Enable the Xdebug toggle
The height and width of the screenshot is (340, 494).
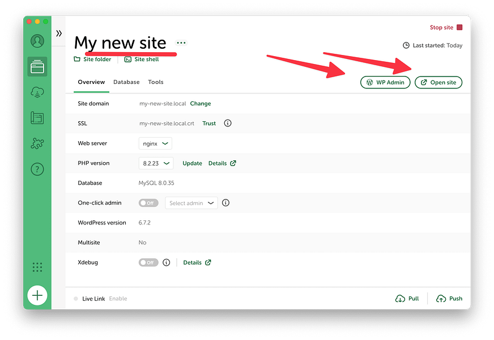[148, 262]
